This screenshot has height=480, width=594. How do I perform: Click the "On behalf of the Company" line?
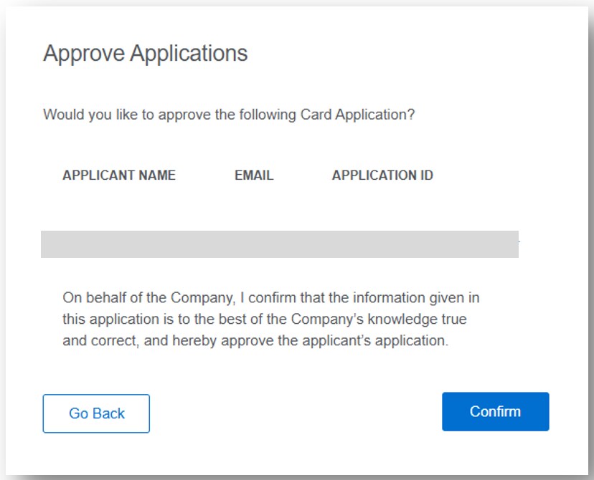270,297
